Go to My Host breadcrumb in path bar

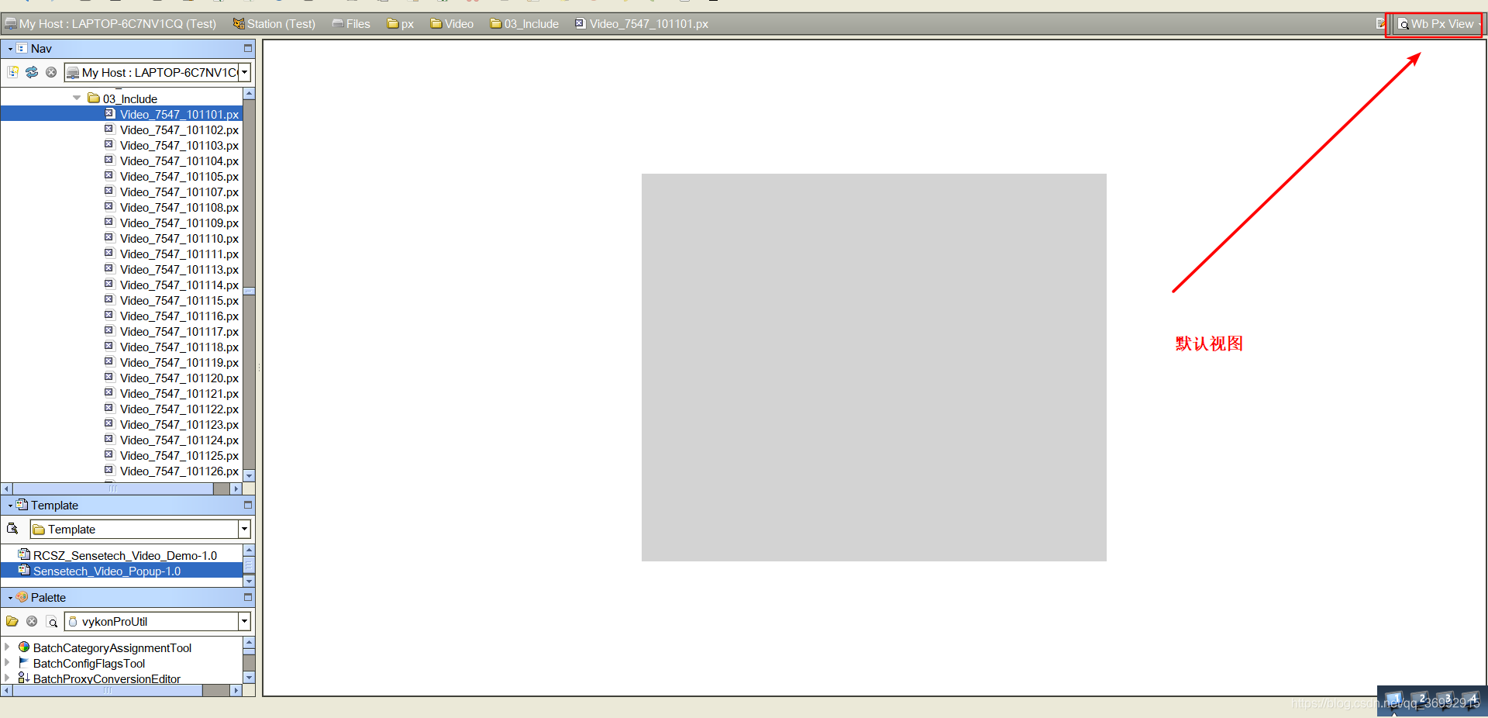coord(111,24)
